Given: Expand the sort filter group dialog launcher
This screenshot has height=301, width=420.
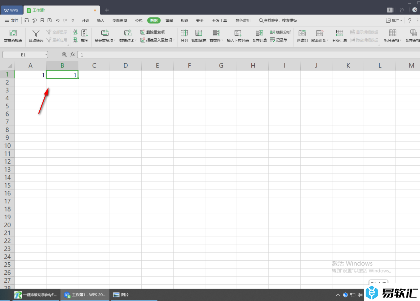Looking at the screenshot, I should point(68,45).
